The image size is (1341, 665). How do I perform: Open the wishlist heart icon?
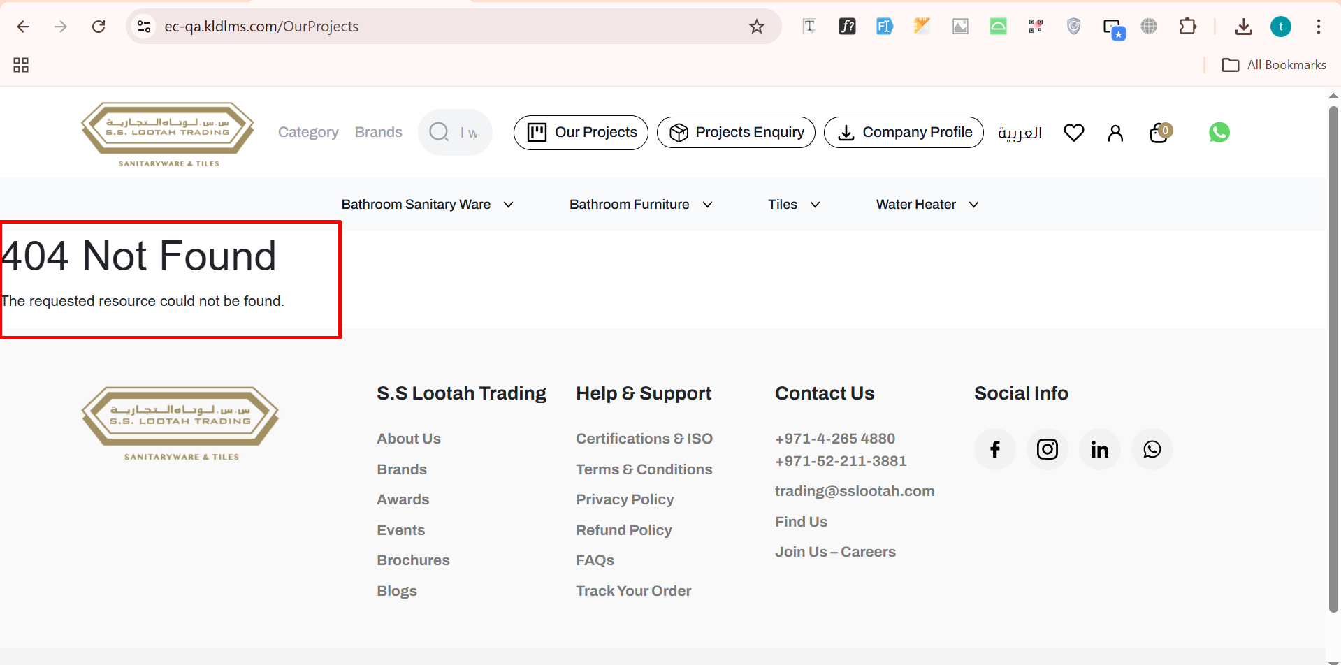[1073, 133]
